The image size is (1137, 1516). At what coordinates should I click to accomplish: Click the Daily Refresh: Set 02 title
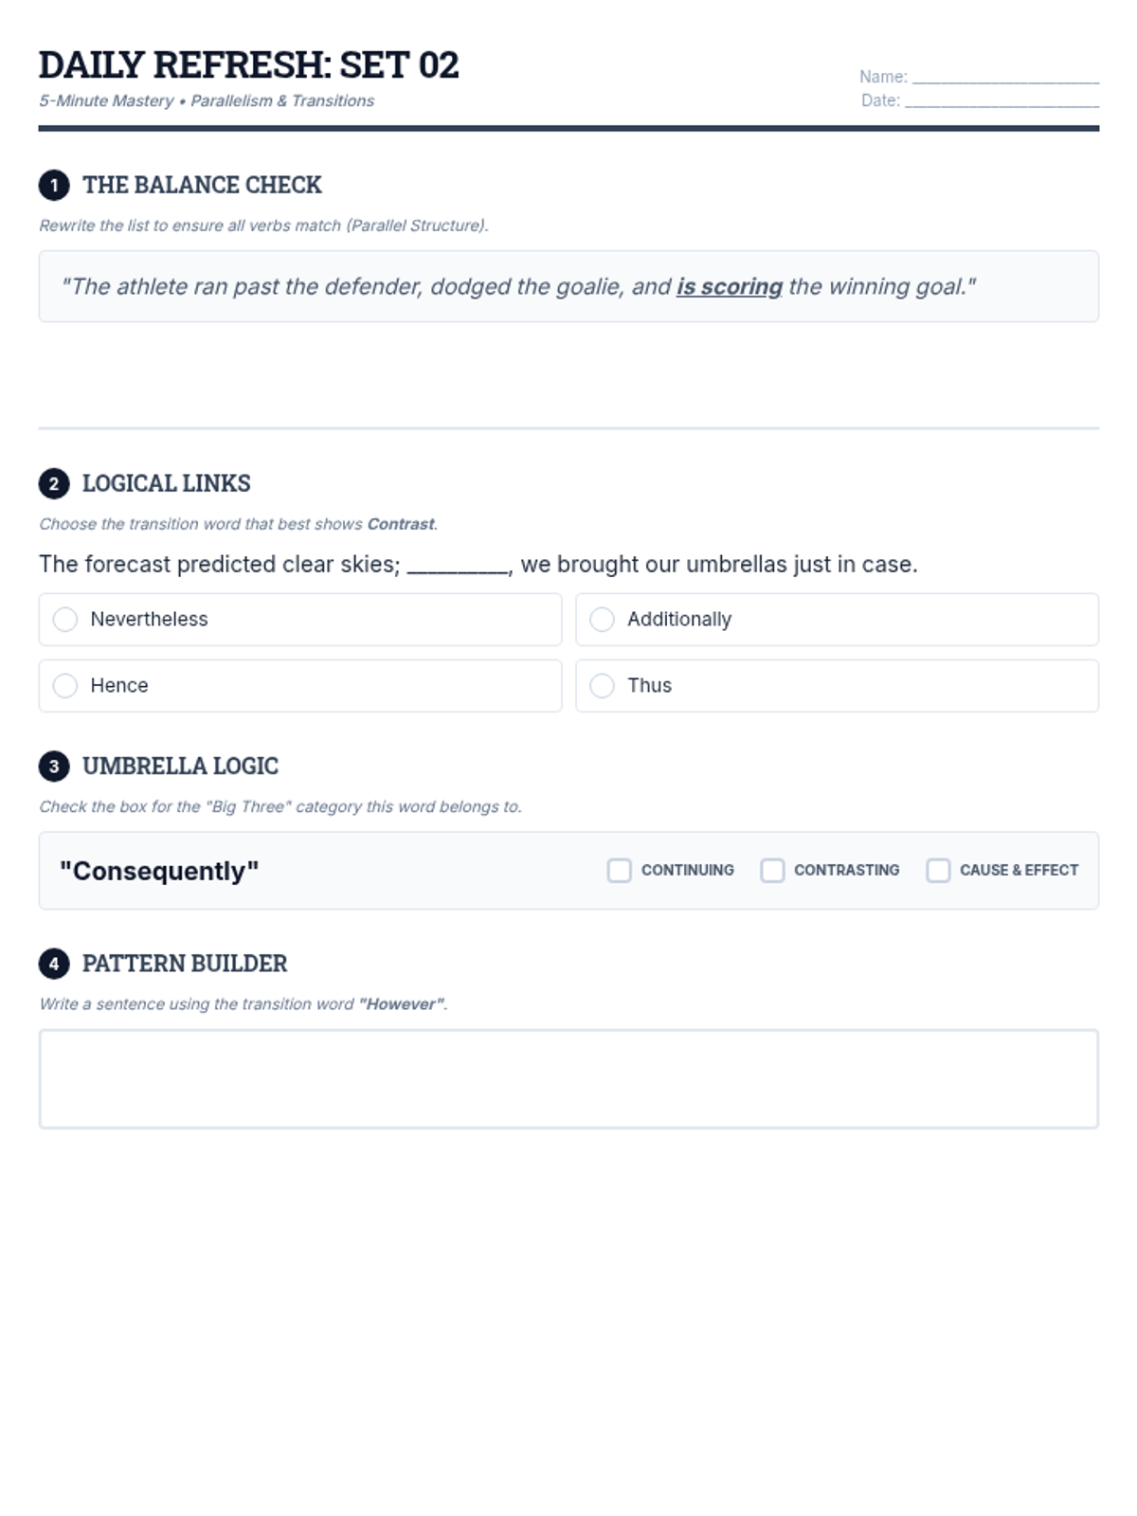tap(249, 65)
